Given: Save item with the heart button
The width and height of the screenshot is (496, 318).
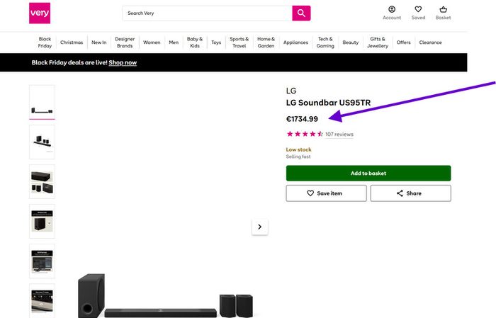Looking at the screenshot, I should 326,193.
